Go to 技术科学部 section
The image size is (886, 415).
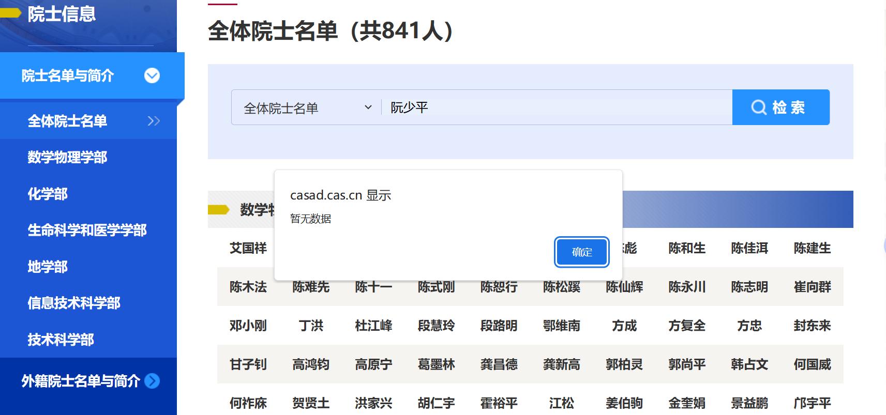coord(61,340)
